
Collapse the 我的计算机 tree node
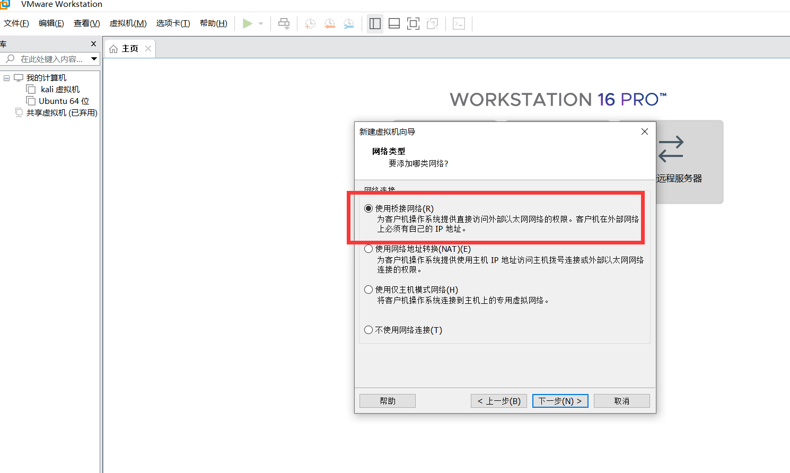[7, 78]
